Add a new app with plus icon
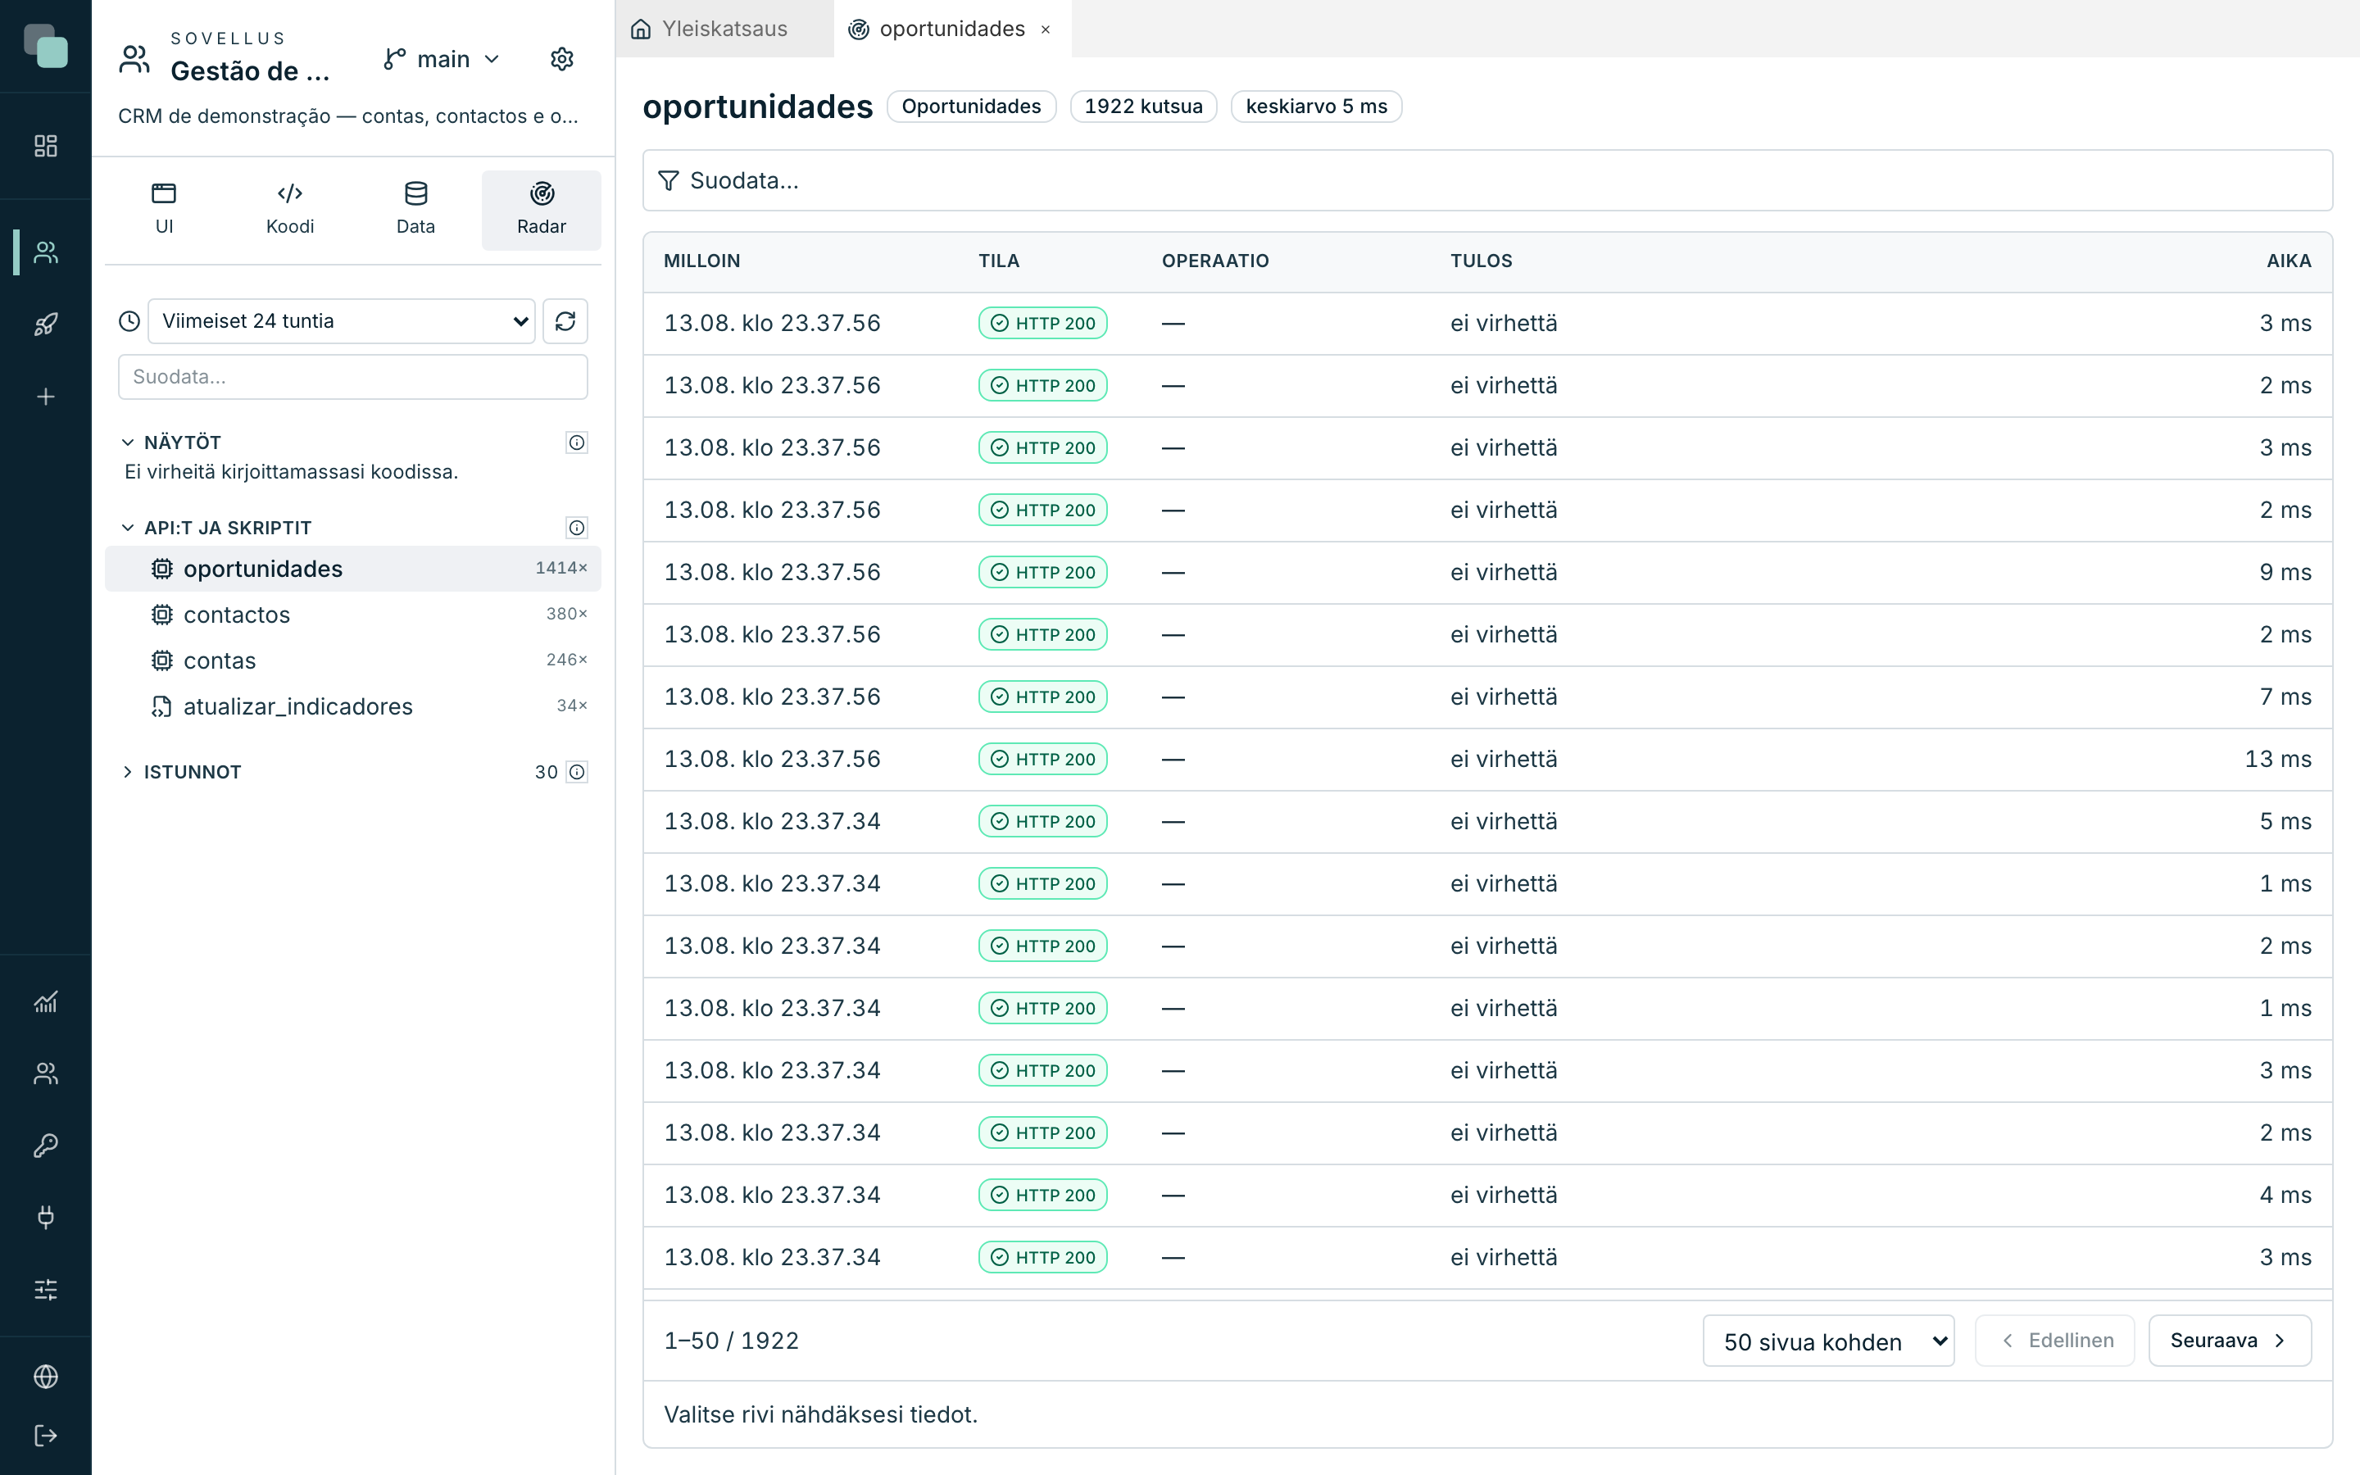This screenshot has height=1475, width=2360. 46,396
